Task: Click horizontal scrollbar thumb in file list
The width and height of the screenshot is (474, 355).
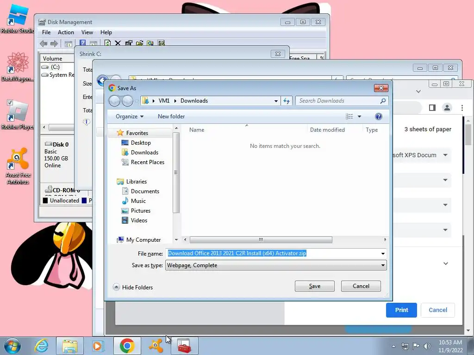Action: (261, 240)
